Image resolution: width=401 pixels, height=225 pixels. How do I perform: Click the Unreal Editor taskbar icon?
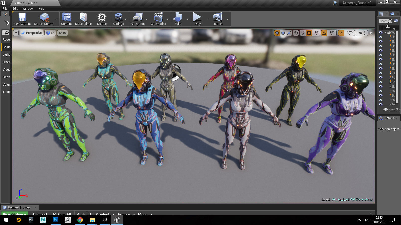click(117, 220)
